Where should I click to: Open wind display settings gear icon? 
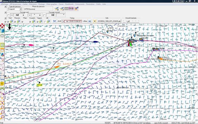point(11,21)
